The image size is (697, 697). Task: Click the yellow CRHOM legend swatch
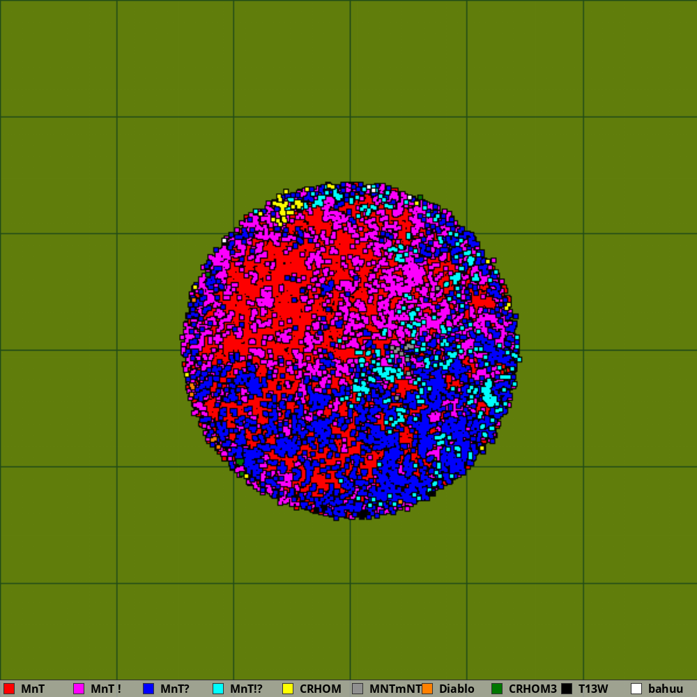pos(288,689)
